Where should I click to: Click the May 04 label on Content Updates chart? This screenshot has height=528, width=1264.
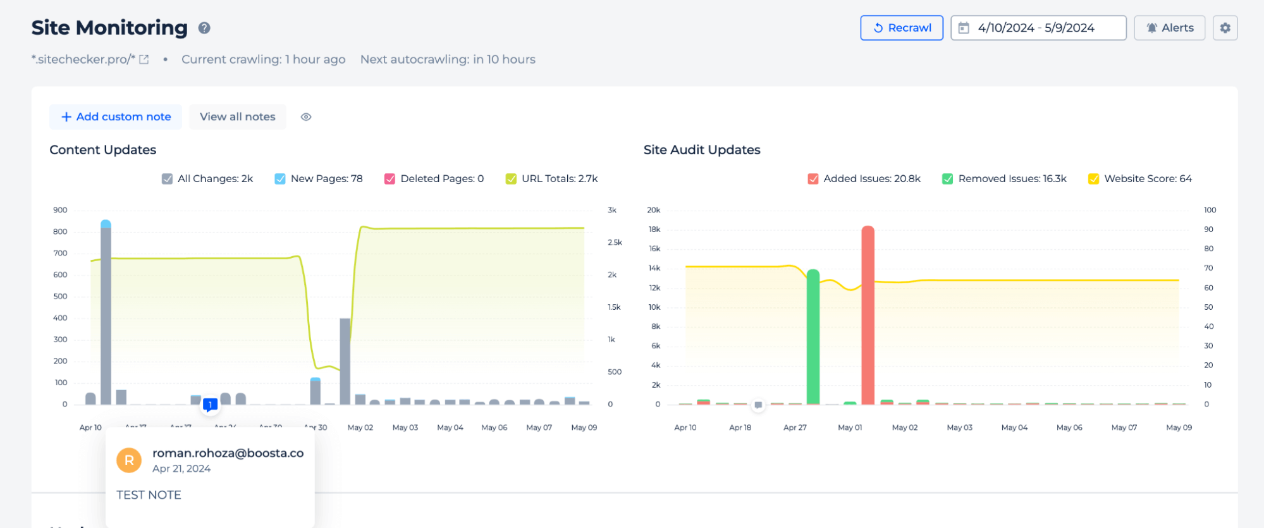coord(450,427)
